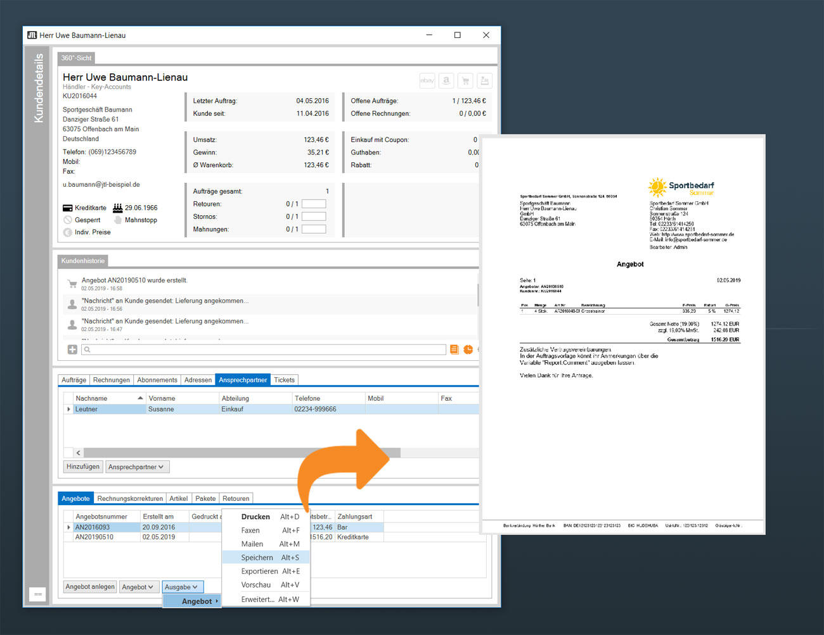Toggle the Mahnstopp hand indicator
The width and height of the screenshot is (824, 635).
(x=118, y=220)
